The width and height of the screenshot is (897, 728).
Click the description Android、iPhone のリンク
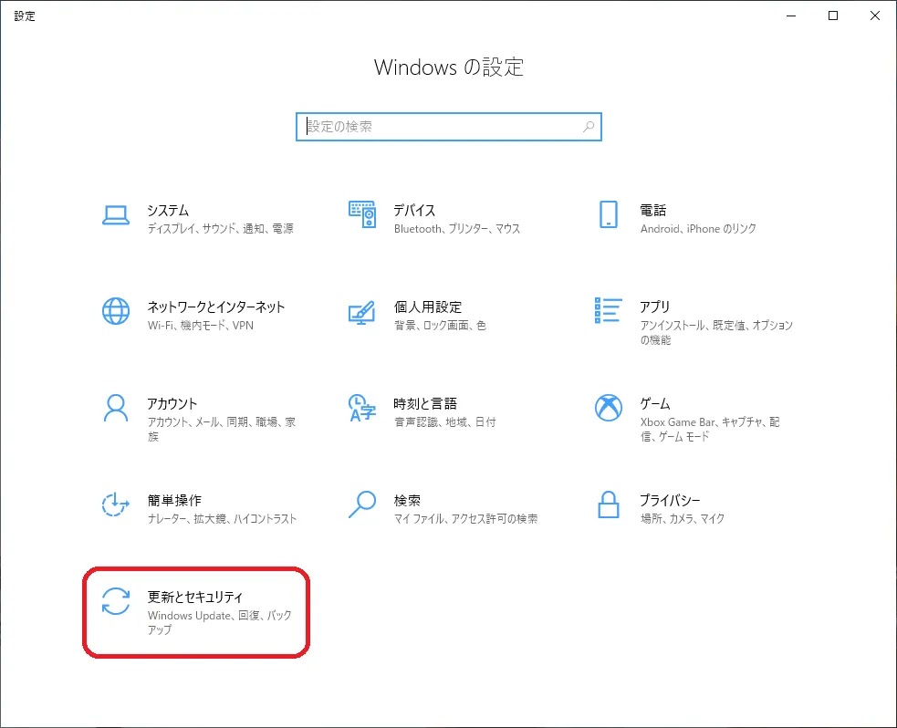698,228
